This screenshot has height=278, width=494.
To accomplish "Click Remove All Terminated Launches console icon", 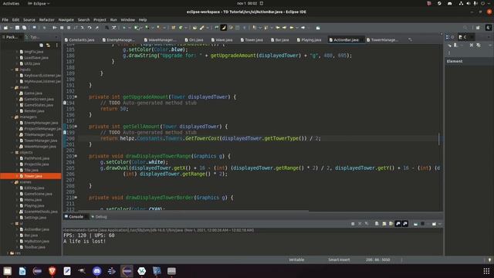I will [367, 224].
